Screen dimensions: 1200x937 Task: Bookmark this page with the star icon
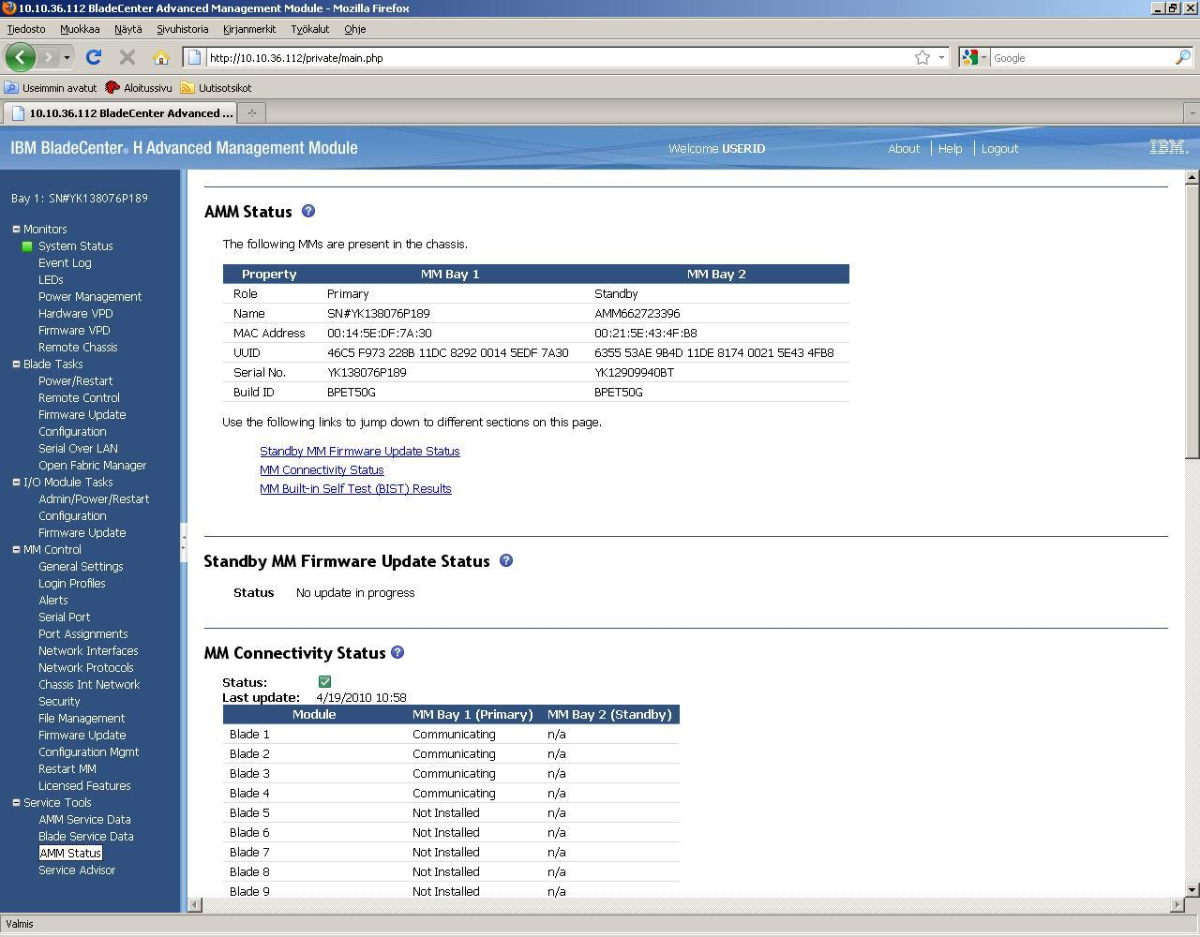pyautogui.click(x=922, y=57)
